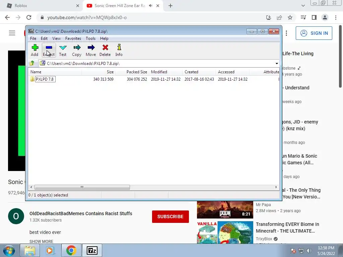Click the Chrome URL address bar
The image size is (343, 257).
click(x=153, y=17)
